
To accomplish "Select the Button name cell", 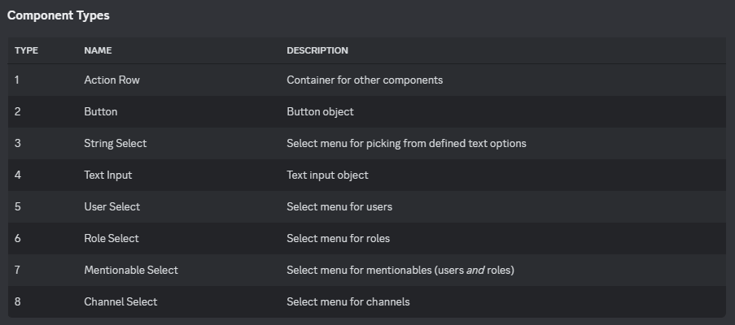I will coord(101,112).
